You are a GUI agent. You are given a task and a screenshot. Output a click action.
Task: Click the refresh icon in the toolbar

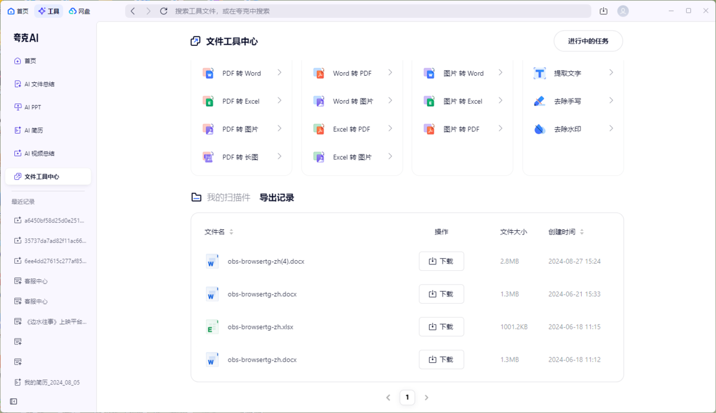[164, 11]
